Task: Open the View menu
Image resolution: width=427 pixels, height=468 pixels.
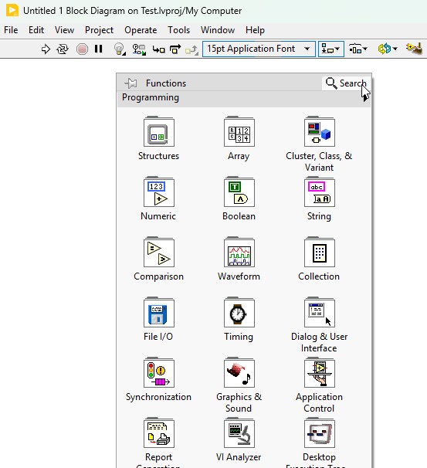Action: coord(64,30)
